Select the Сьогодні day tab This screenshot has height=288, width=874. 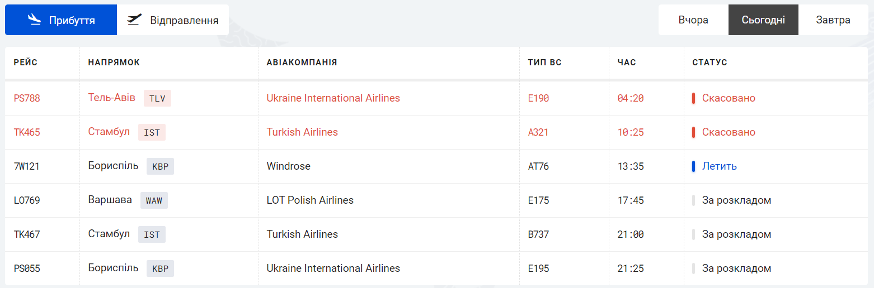click(x=763, y=20)
